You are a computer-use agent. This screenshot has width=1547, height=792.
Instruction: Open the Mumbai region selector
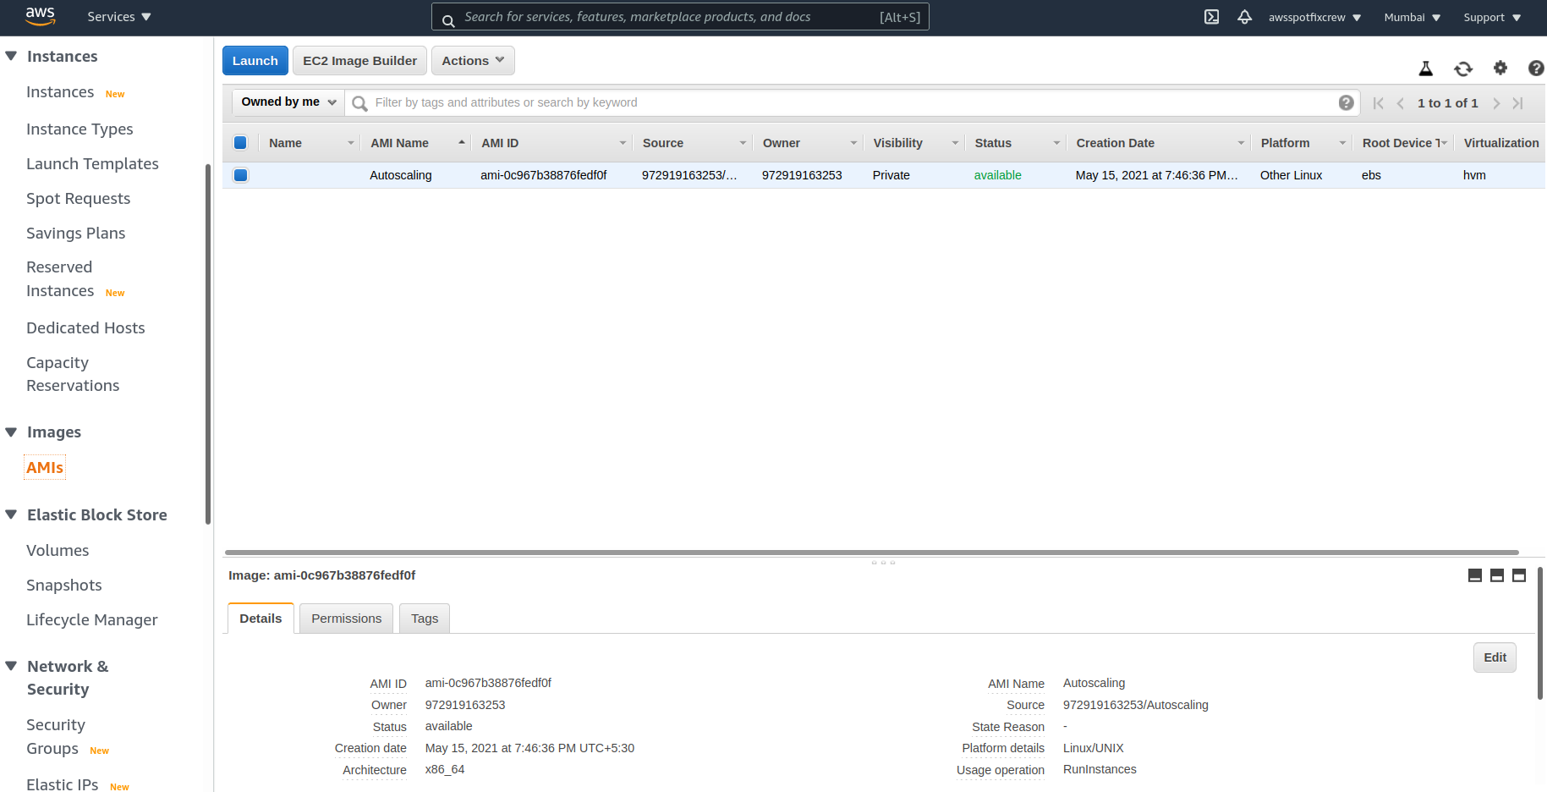point(1412,17)
